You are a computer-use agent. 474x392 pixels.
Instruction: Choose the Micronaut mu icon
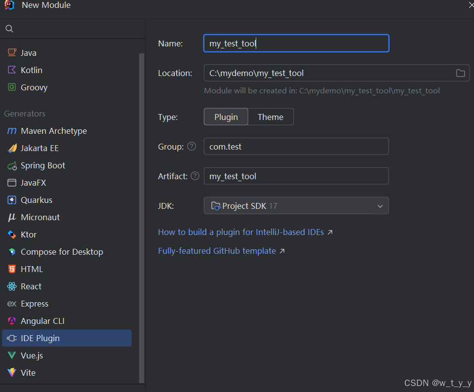click(12, 217)
